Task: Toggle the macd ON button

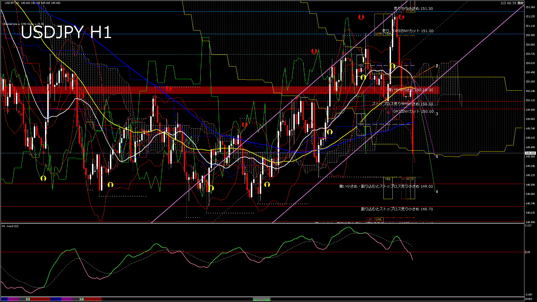Action: (262, 299)
